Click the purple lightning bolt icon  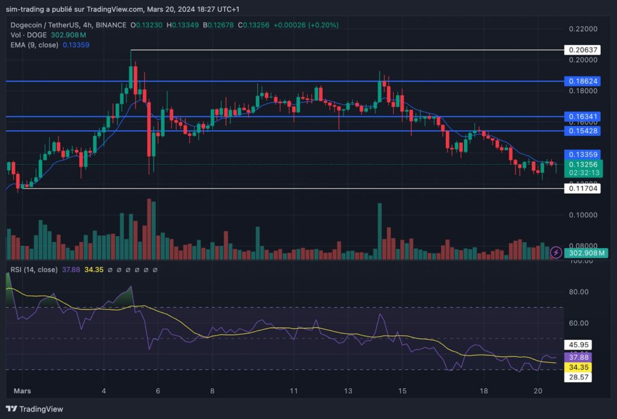pyautogui.click(x=556, y=252)
